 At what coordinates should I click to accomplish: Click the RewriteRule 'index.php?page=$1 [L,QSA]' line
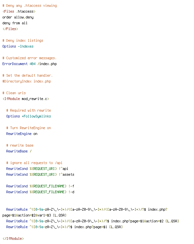point(64,227)
